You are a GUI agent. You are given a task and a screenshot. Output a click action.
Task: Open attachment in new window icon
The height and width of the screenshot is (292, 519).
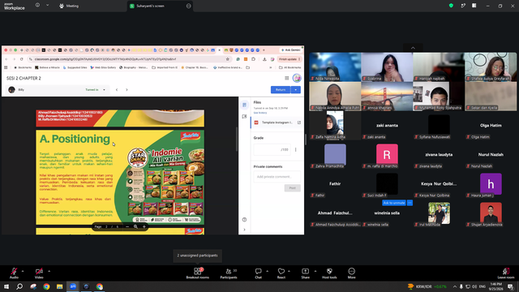click(x=299, y=122)
